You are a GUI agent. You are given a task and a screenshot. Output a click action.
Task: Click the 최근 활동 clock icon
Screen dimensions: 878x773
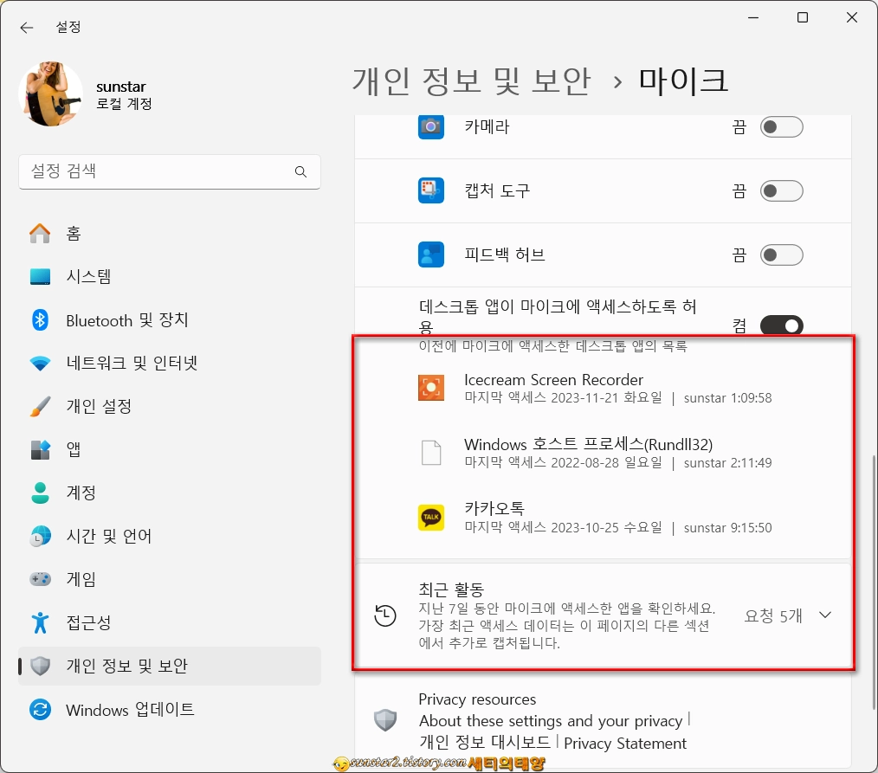(x=385, y=615)
